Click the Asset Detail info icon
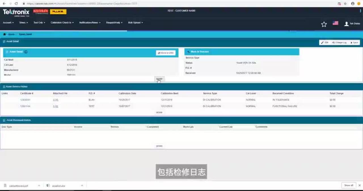 [x=26, y=52]
